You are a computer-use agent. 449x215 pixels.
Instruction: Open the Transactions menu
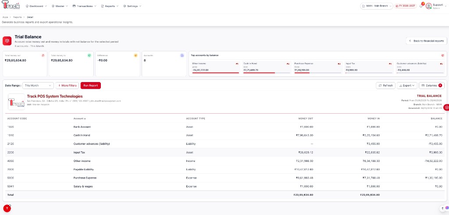coord(85,6)
